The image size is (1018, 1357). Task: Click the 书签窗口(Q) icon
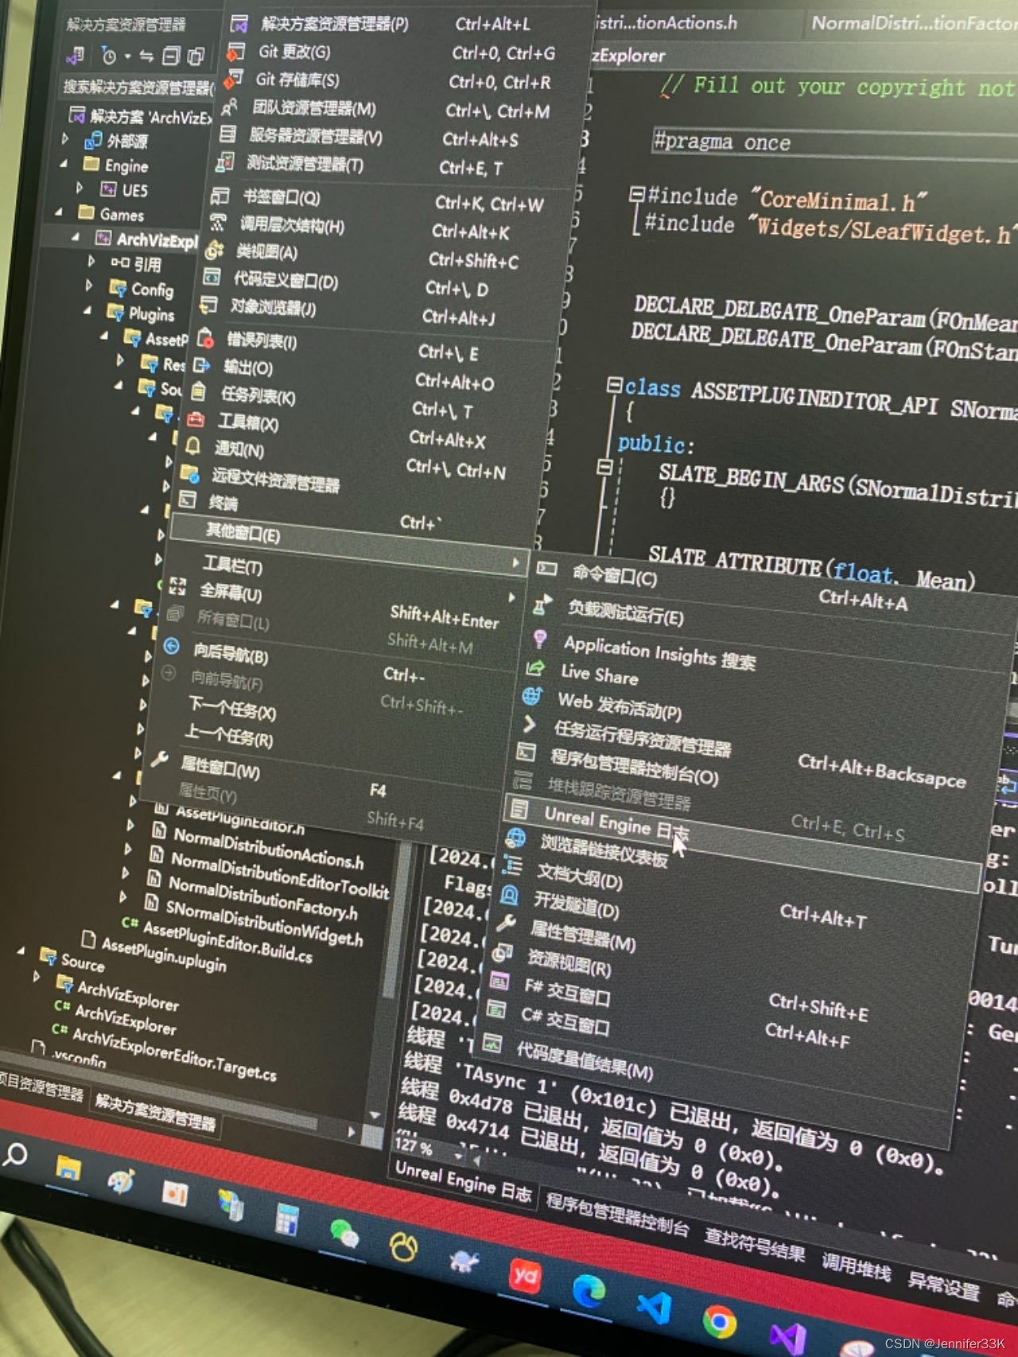click(220, 196)
